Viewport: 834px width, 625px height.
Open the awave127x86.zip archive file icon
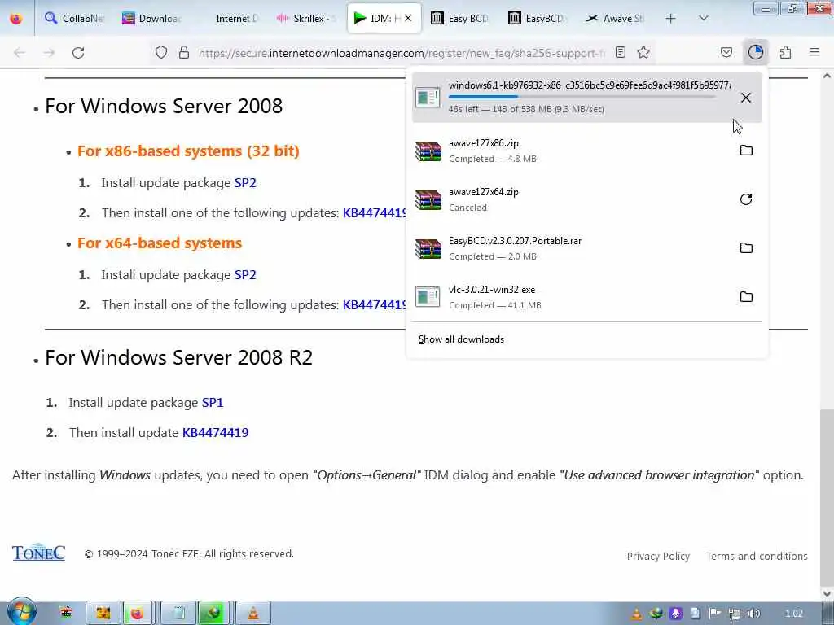[x=428, y=151]
